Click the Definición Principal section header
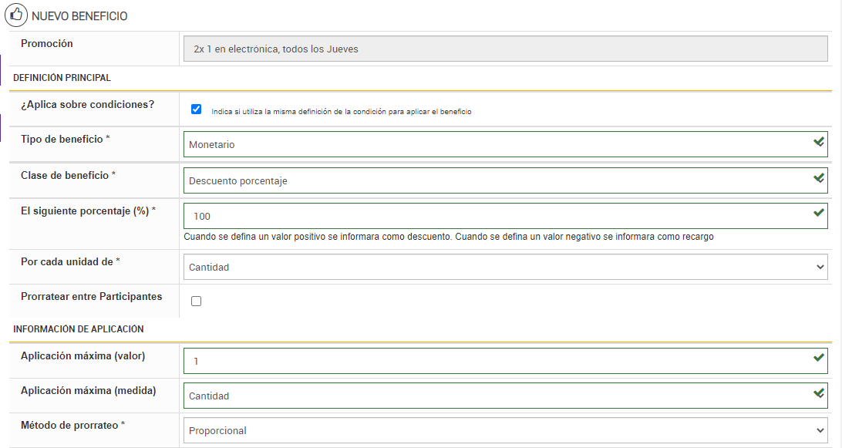Viewport: 842px width, 448px height. click(62, 78)
